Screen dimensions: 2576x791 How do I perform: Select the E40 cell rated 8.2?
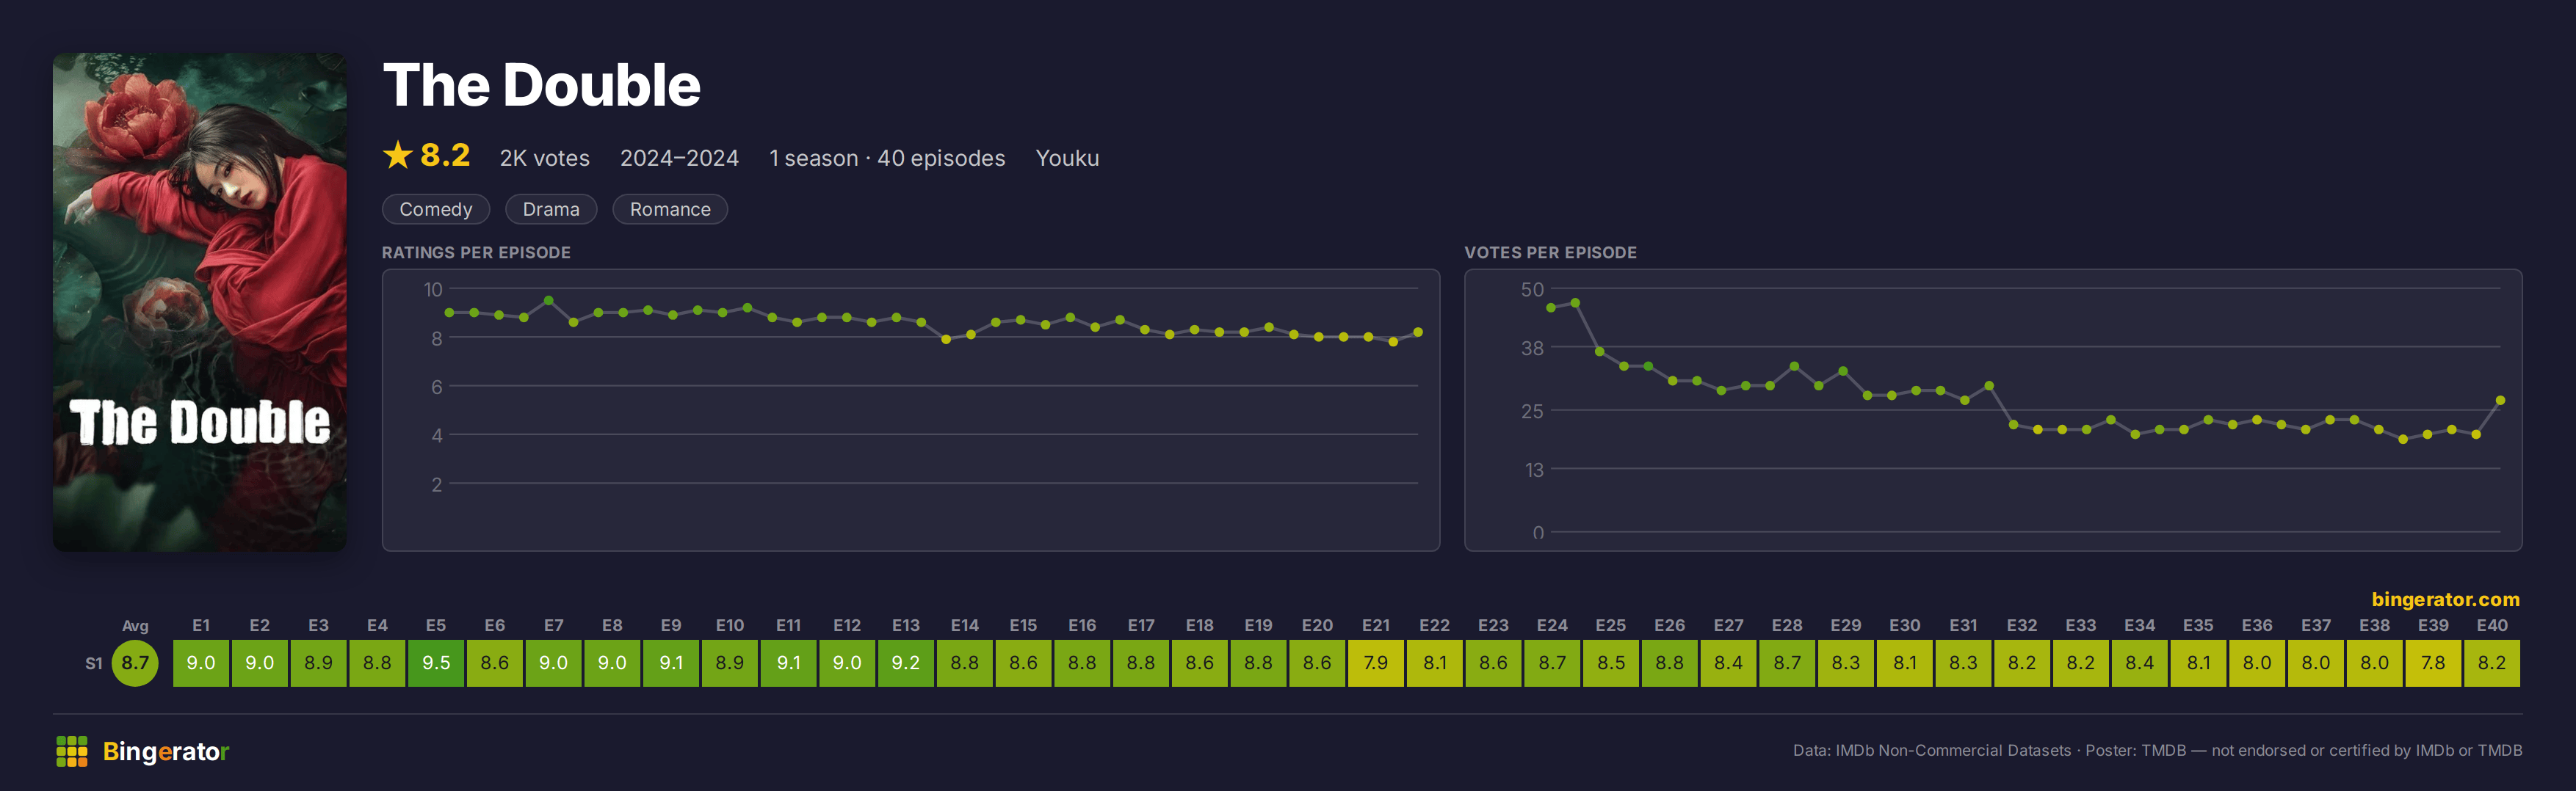tap(2492, 662)
